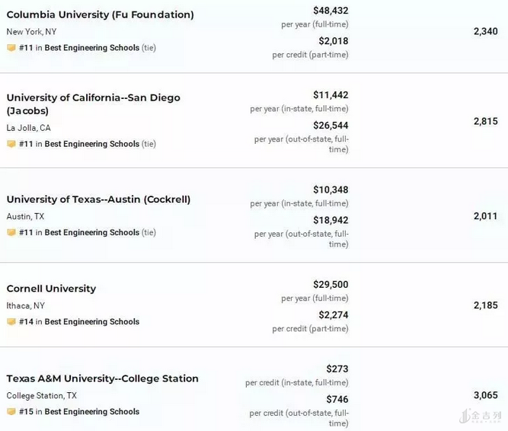The width and height of the screenshot is (508, 431).
Task: Click Columbia's $48,432 full-time tuition figure
Action: pyautogui.click(x=331, y=11)
